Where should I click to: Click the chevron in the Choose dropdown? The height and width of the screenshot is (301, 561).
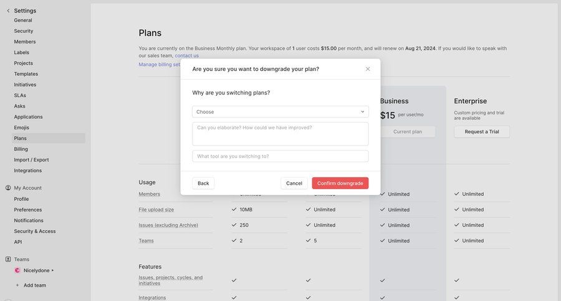362,112
